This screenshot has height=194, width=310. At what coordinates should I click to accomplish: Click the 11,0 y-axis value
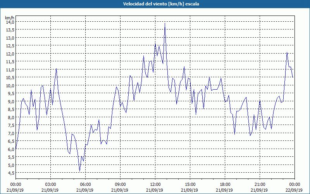pyautogui.click(x=10, y=70)
